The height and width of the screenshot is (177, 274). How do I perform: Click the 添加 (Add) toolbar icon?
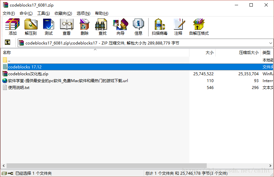coord(12,24)
